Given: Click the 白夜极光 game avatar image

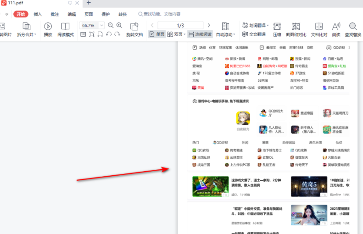Looking at the screenshot, I should [243, 118].
